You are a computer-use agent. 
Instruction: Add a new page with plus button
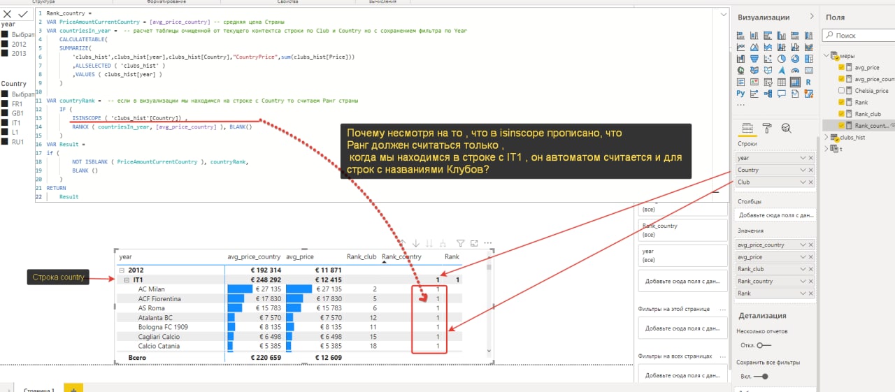coord(73,389)
